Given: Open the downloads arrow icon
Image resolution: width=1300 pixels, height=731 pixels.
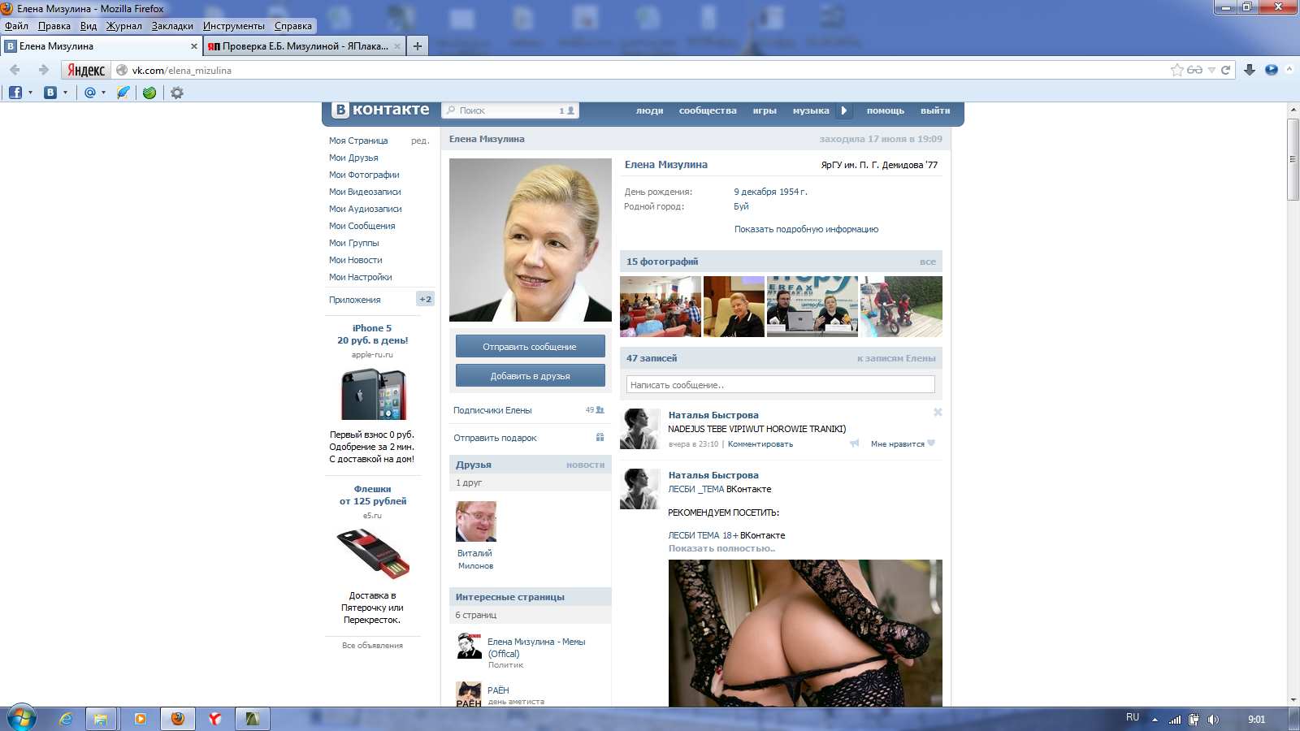Looking at the screenshot, I should pyautogui.click(x=1250, y=70).
